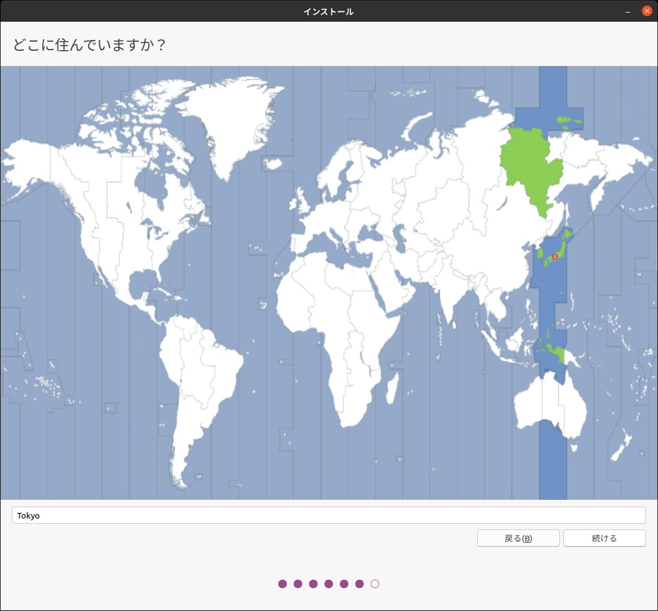Viewport: 658px width, 611px height.
Task: Click the last unfilled progress dot
Action: [375, 584]
